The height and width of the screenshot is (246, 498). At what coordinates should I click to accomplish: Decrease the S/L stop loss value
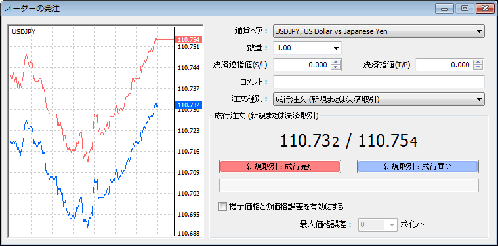(x=335, y=68)
